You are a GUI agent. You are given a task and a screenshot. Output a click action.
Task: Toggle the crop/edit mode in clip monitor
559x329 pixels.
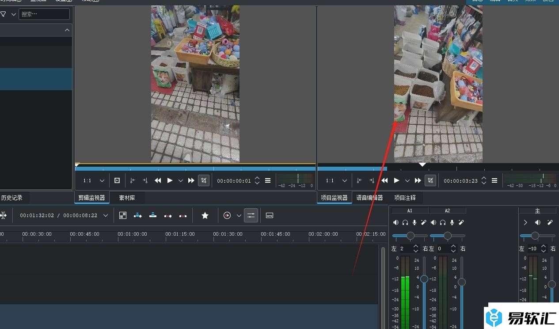[204, 180]
